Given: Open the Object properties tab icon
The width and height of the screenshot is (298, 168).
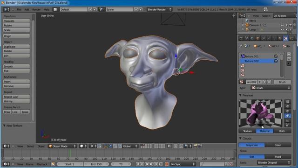Looking at the screenshot, I should click(x=257, y=38).
